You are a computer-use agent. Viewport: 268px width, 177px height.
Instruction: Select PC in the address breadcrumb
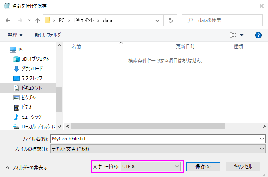62,20
